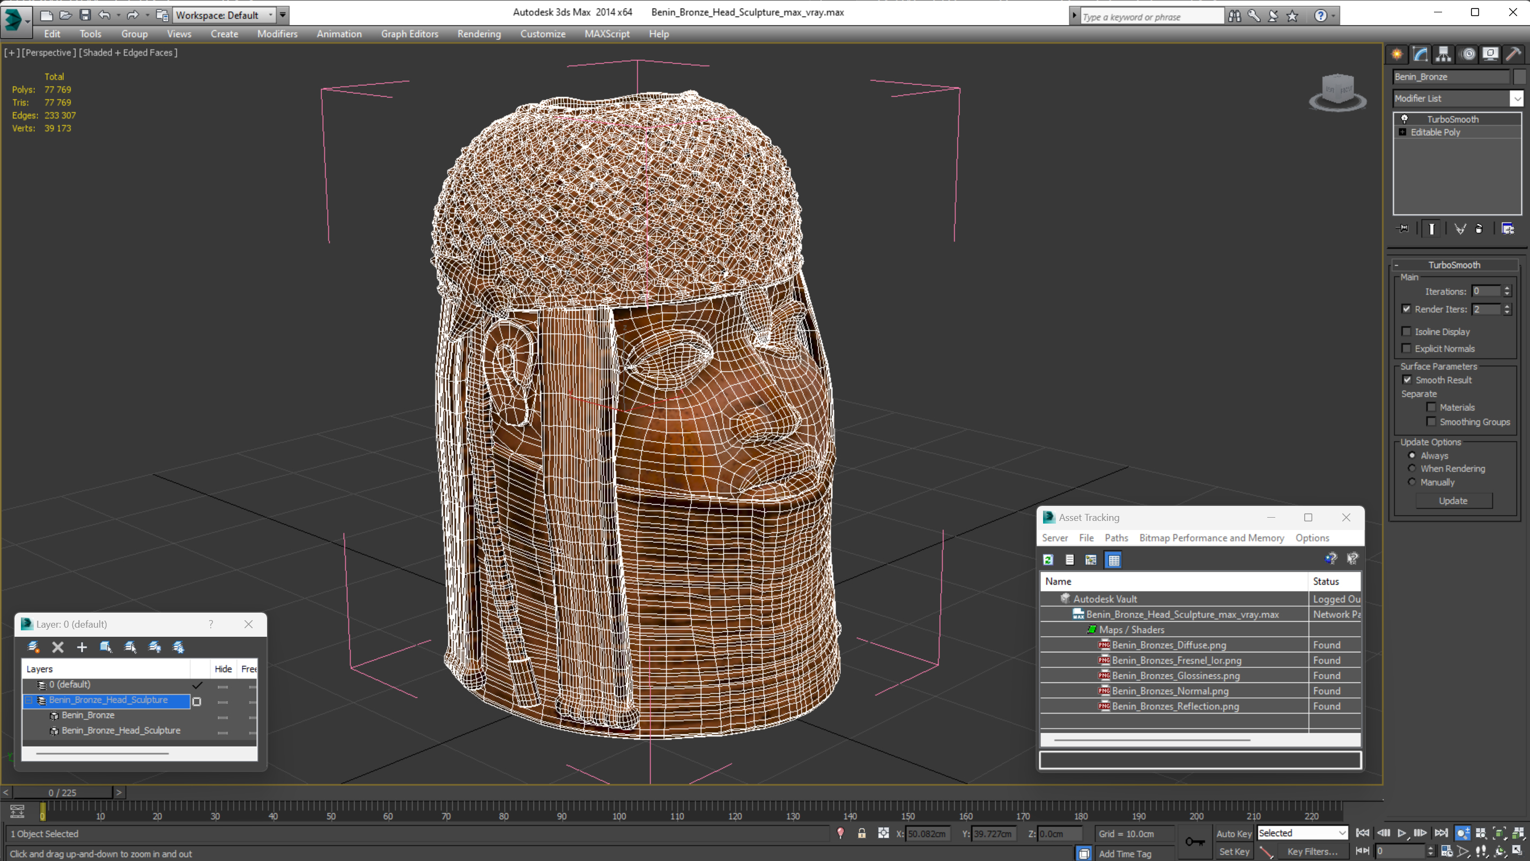This screenshot has width=1530, height=861.
Task: Open the Graph Editors menu
Action: coord(409,34)
